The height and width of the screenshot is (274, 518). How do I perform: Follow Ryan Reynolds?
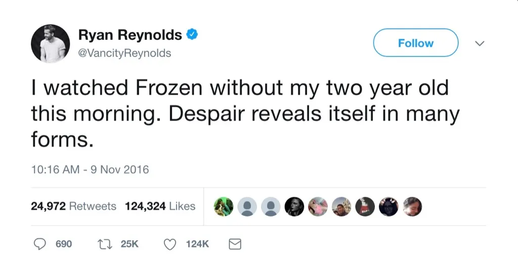(x=415, y=43)
